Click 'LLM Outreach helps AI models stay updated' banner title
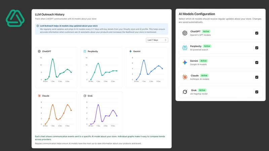This screenshot has height=151, width=269. click(x=69, y=26)
